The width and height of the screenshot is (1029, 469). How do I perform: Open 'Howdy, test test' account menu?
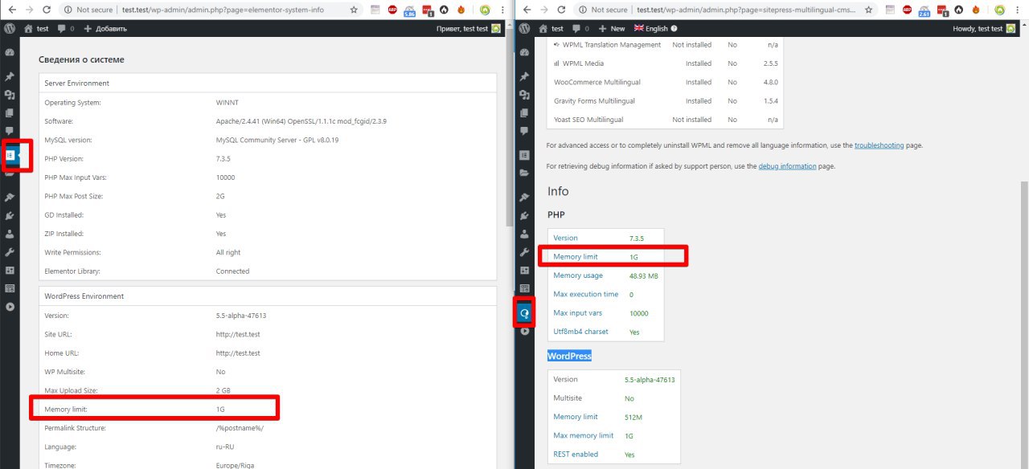coord(984,28)
